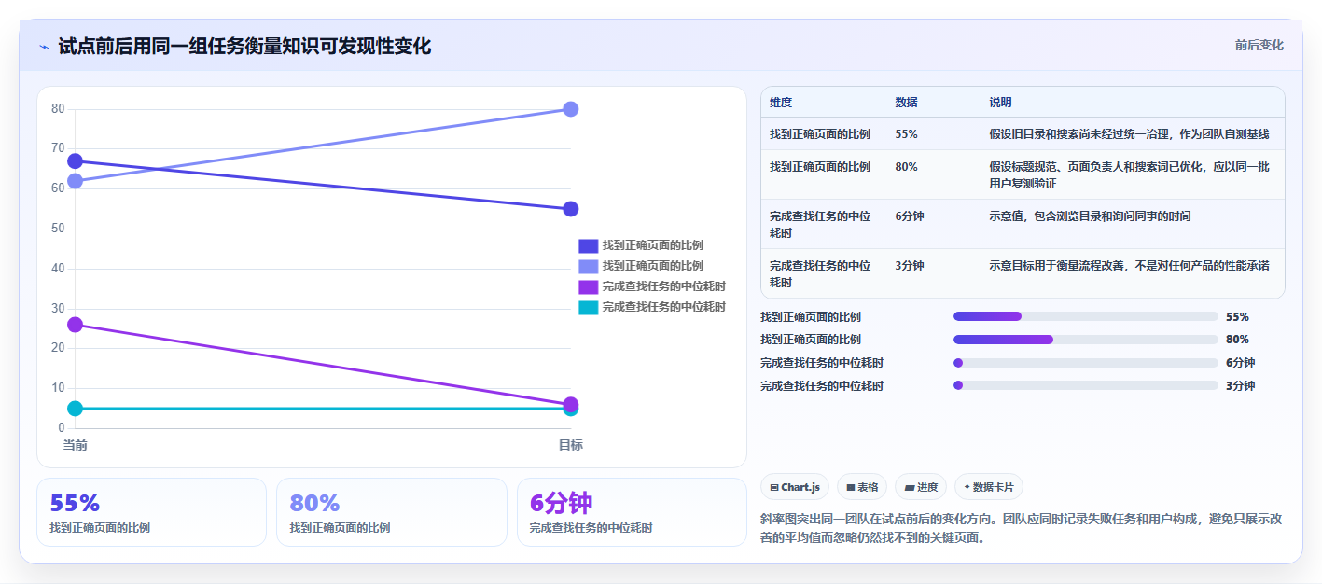Click the 80 y-axis tick label
Screen dimensions: 1322x584
point(58,109)
